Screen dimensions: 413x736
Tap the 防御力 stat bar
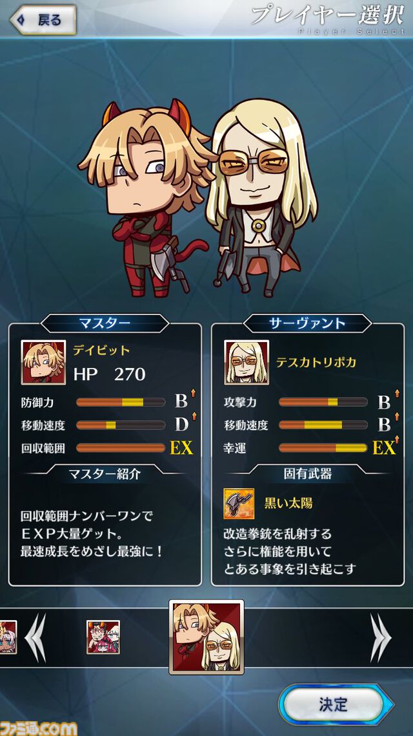click(x=120, y=402)
